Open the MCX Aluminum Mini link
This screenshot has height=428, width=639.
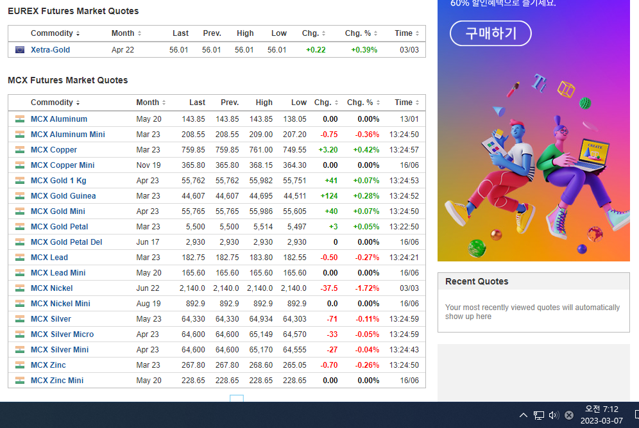[67, 135]
